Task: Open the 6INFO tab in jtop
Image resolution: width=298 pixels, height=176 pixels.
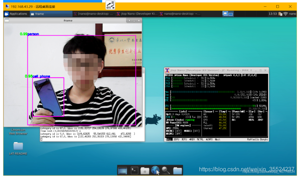Action: click(209, 139)
